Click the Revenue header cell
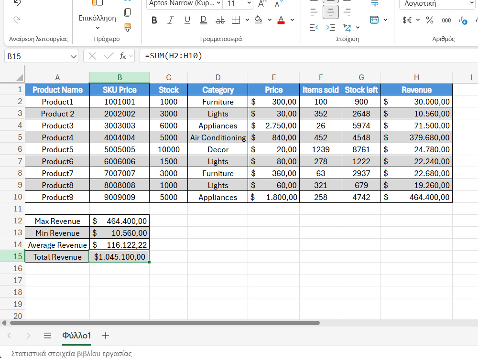Image resolution: width=478 pixels, height=358 pixels. [416, 90]
